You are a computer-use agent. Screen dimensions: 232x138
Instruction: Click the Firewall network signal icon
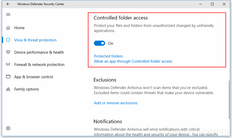click(8, 65)
